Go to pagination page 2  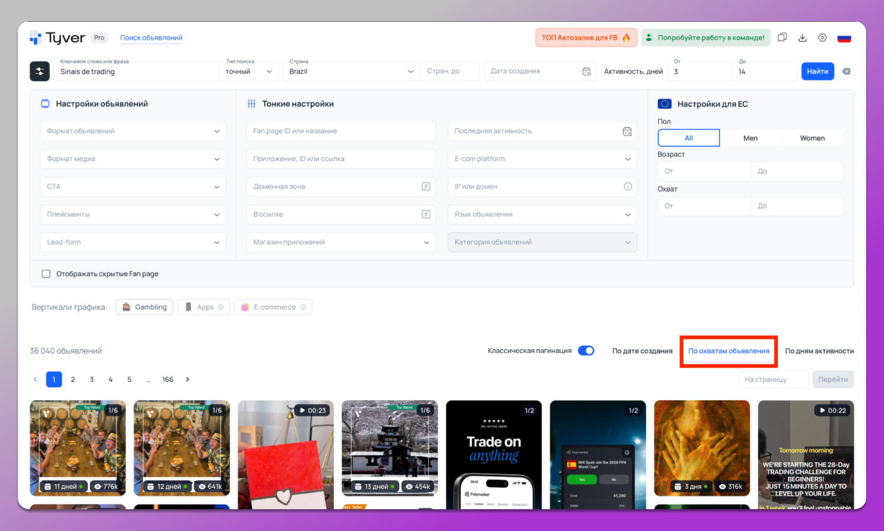(x=73, y=380)
